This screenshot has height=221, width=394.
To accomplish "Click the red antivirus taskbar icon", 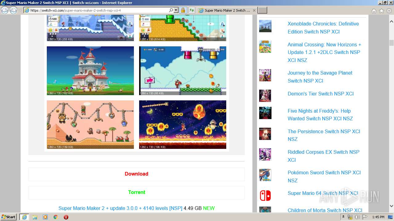I will [x=66, y=217].
